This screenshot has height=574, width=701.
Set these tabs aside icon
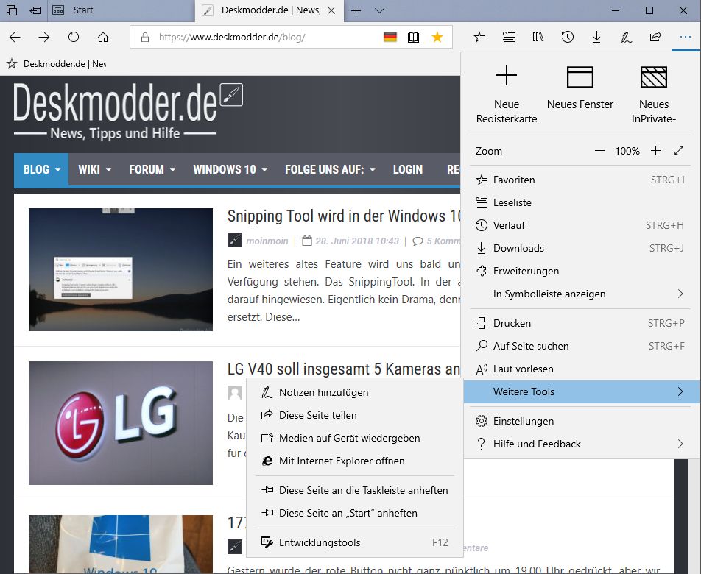[x=35, y=10]
